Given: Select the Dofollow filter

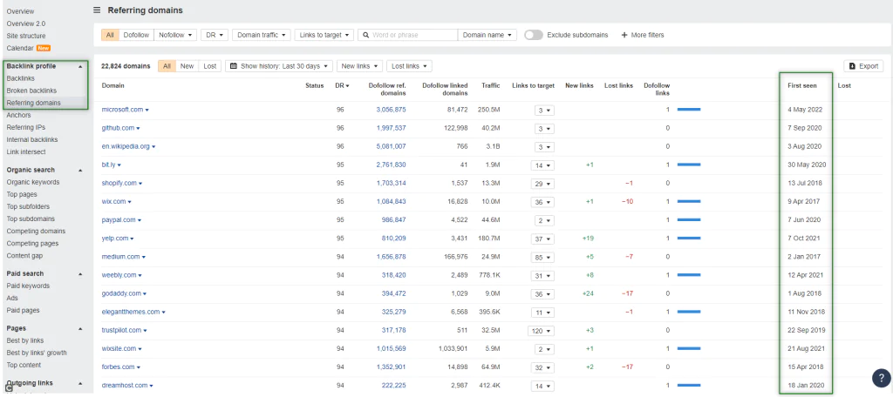Looking at the screenshot, I should click(136, 35).
